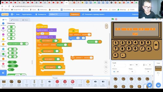Switch to the large stage layout

[x=156, y=19]
